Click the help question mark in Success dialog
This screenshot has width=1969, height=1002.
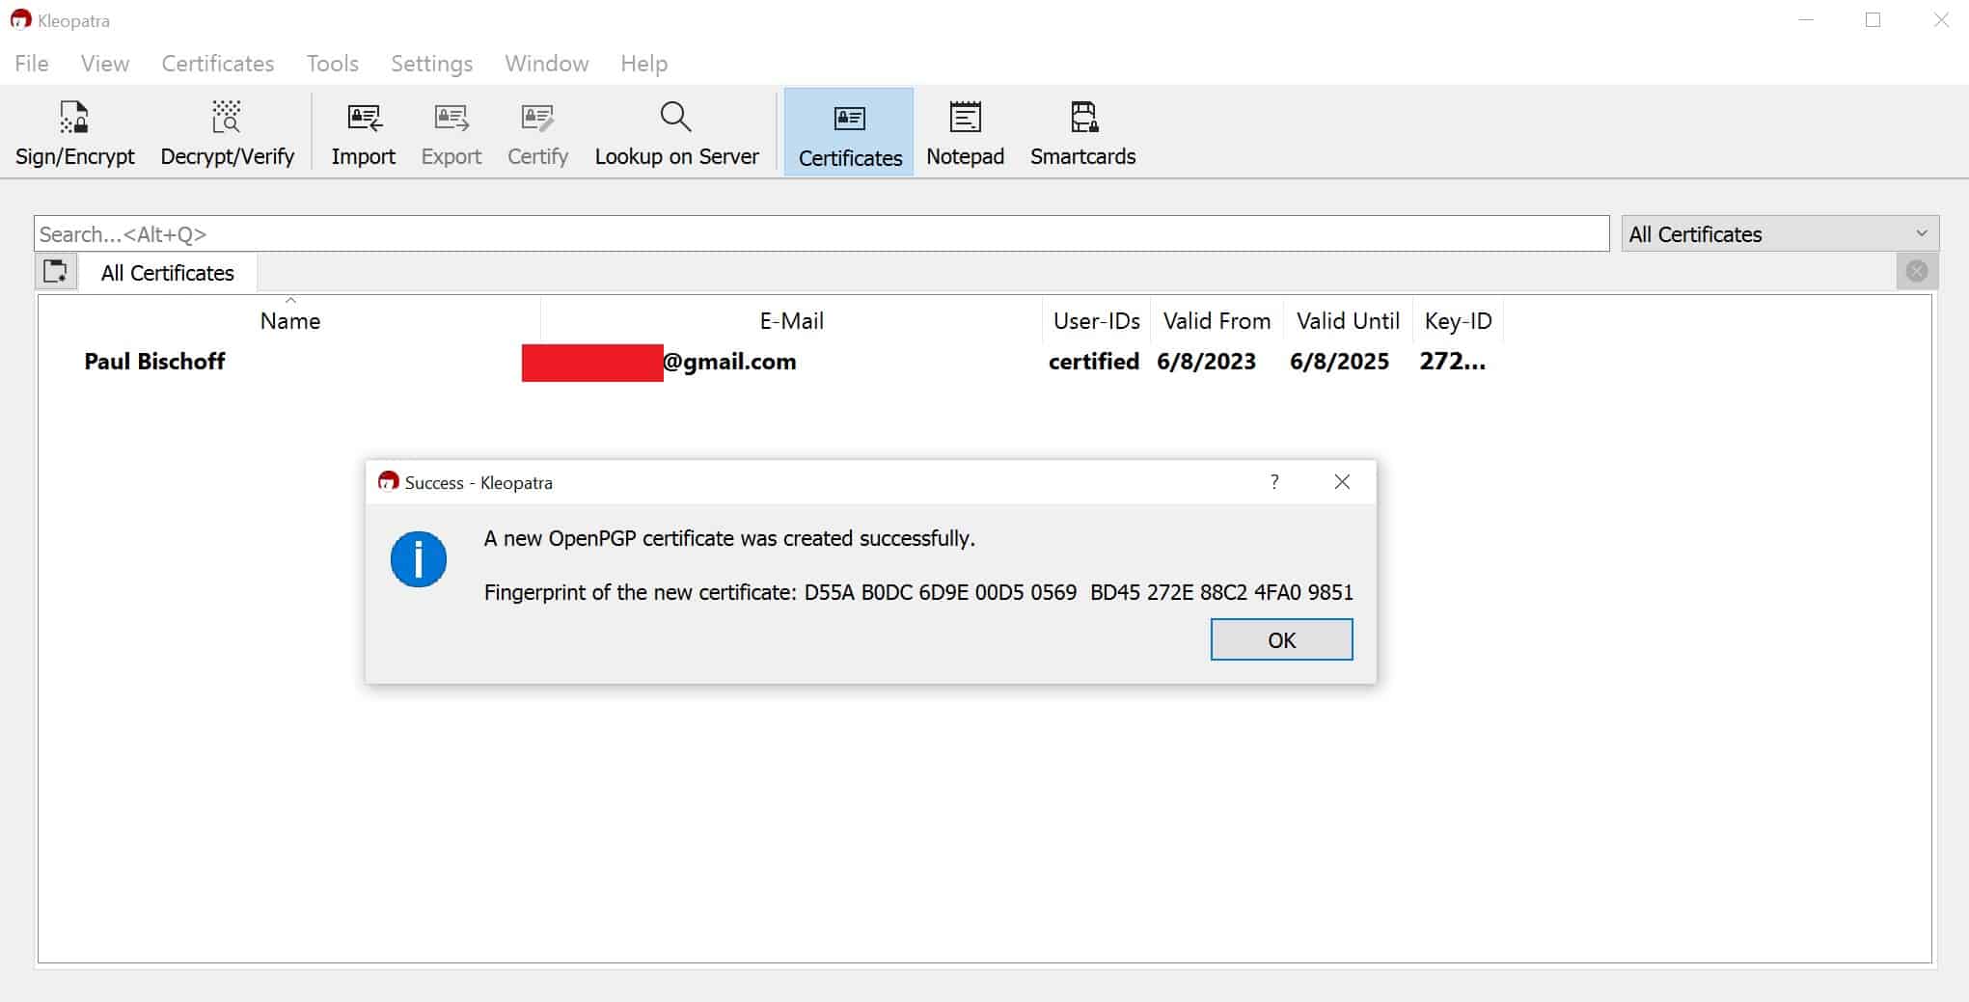(x=1274, y=481)
